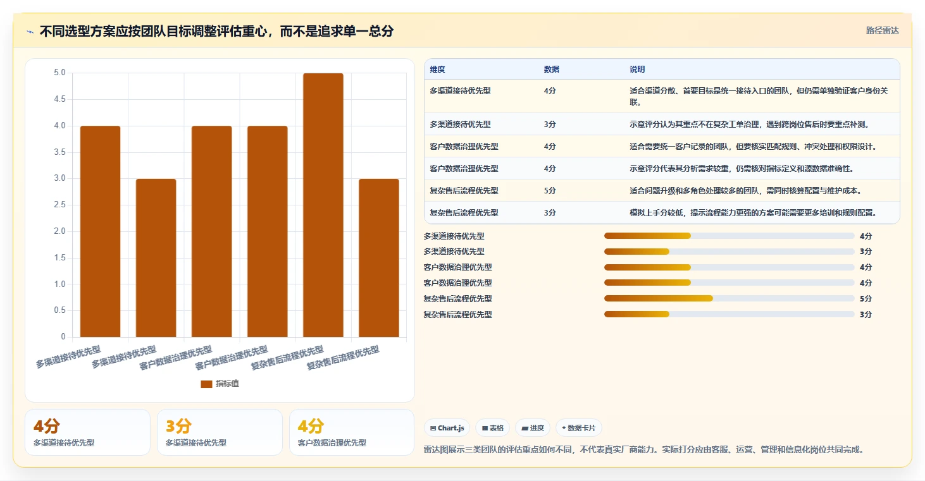Click the 5分 value beside the progress bars
This screenshot has height=481, width=925.
tap(866, 298)
